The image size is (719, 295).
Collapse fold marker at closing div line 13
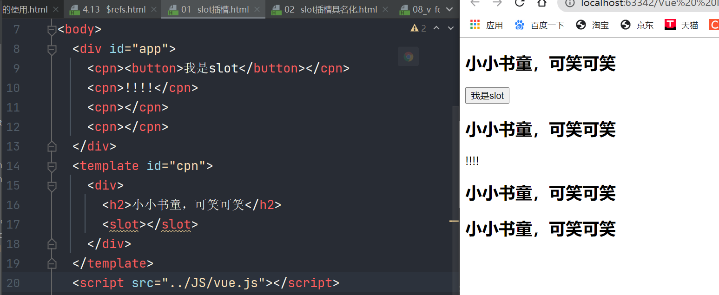click(x=52, y=146)
